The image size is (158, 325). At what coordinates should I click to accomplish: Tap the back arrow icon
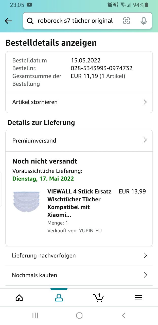(x=9, y=21)
